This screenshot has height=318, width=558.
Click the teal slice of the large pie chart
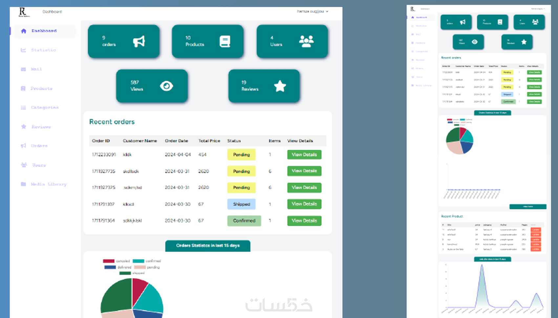pyautogui.click(x=150, y=299)
